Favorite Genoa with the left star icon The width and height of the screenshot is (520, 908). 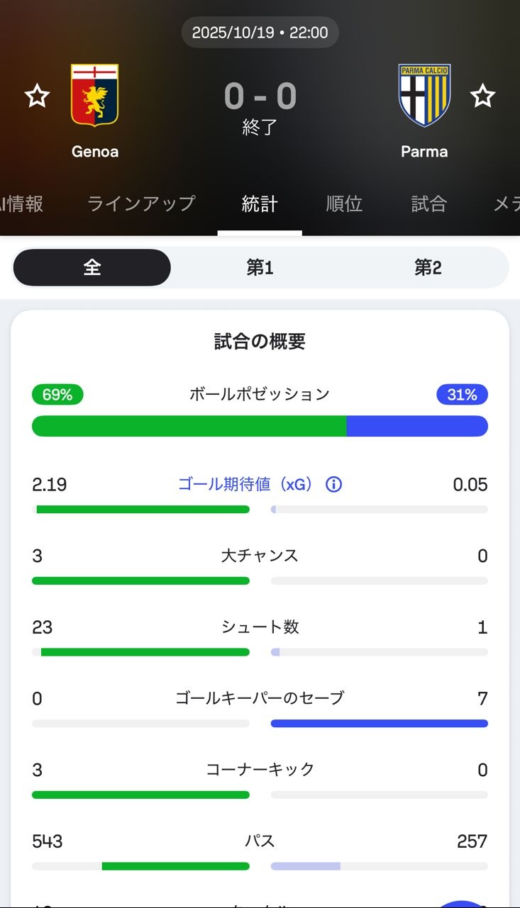[37, 96]
